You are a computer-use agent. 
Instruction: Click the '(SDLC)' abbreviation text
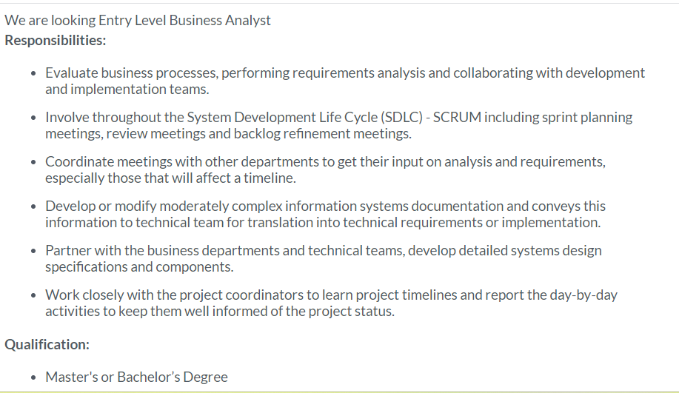(401, 118)
